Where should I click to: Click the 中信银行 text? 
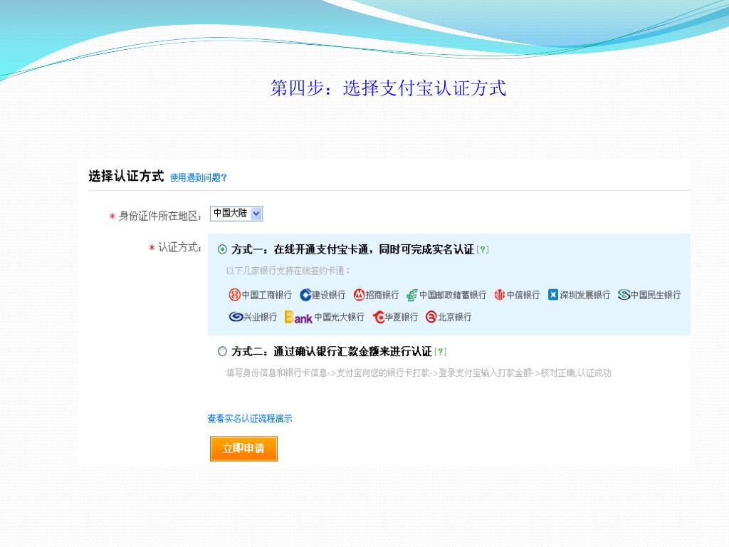coord(523,295)
